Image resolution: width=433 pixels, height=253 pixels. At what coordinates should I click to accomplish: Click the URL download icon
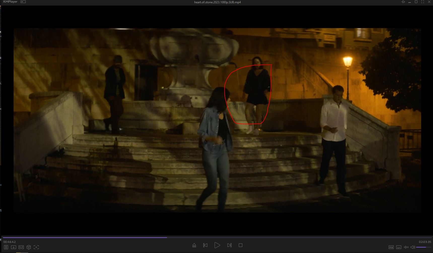[x=14, y=247]
